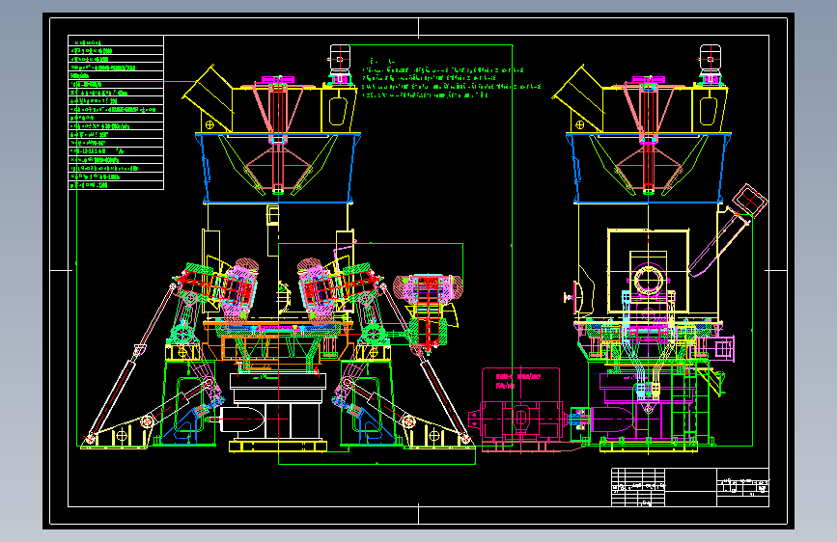Click the green parameter table in the drawing
The height and width of the screenshot is (542, 837).
click(x=116, y=113)
